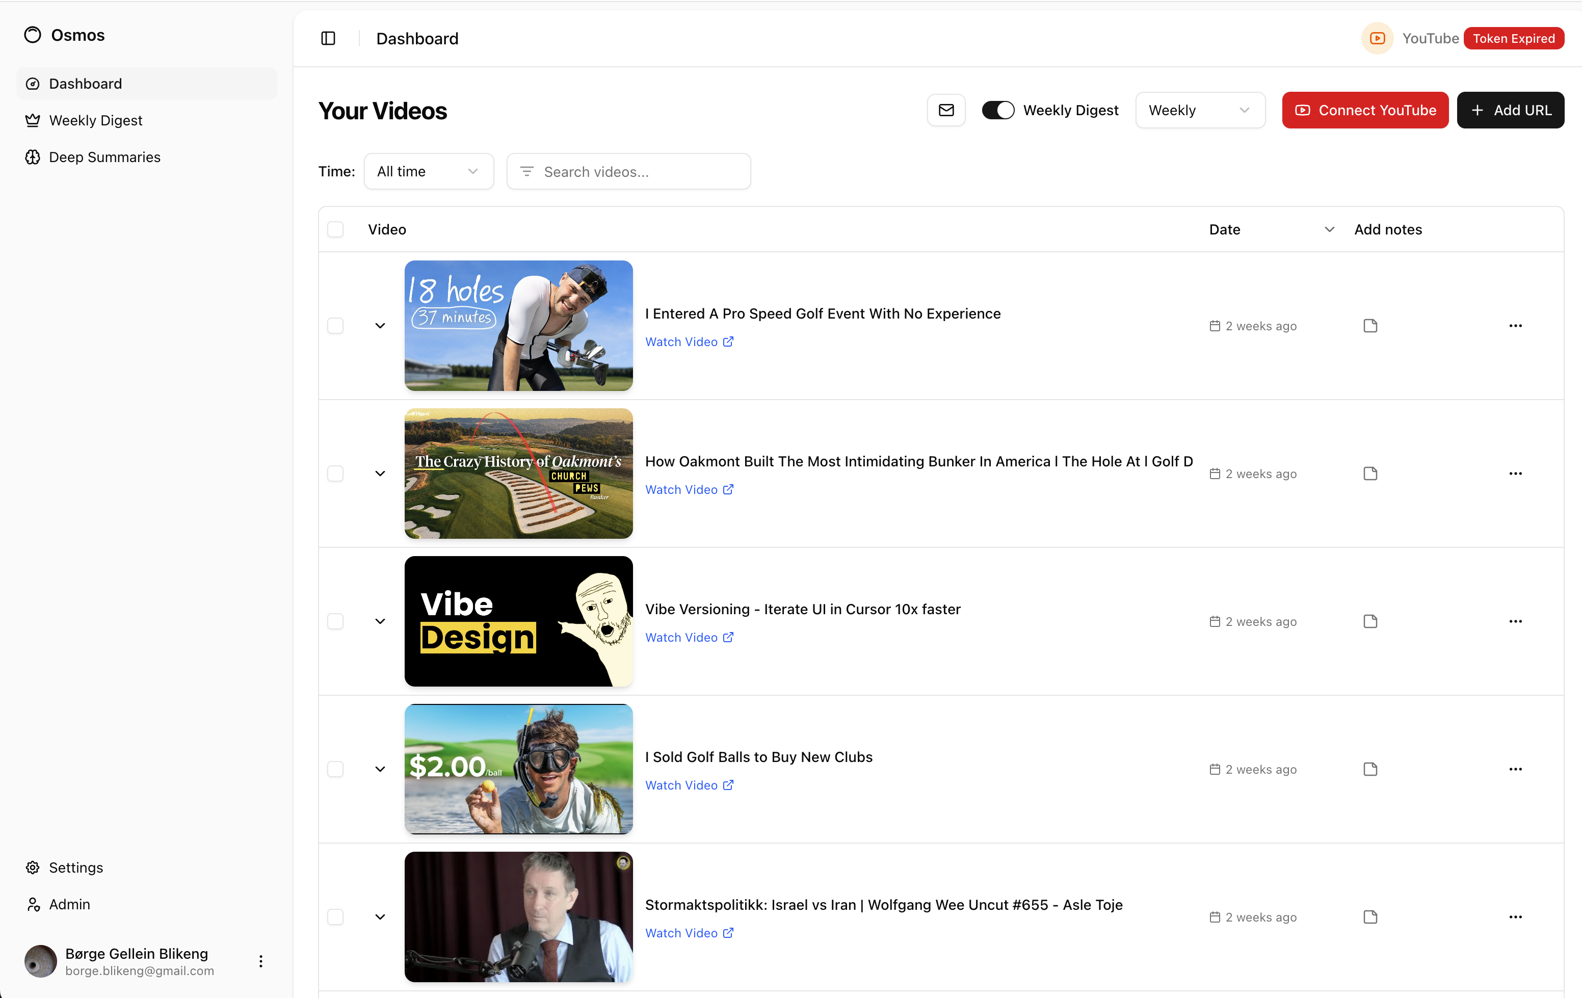Check the Vibe Versioning video row
The width and height of the screenshot is (1582, 998).
click(x=335, y=621)
